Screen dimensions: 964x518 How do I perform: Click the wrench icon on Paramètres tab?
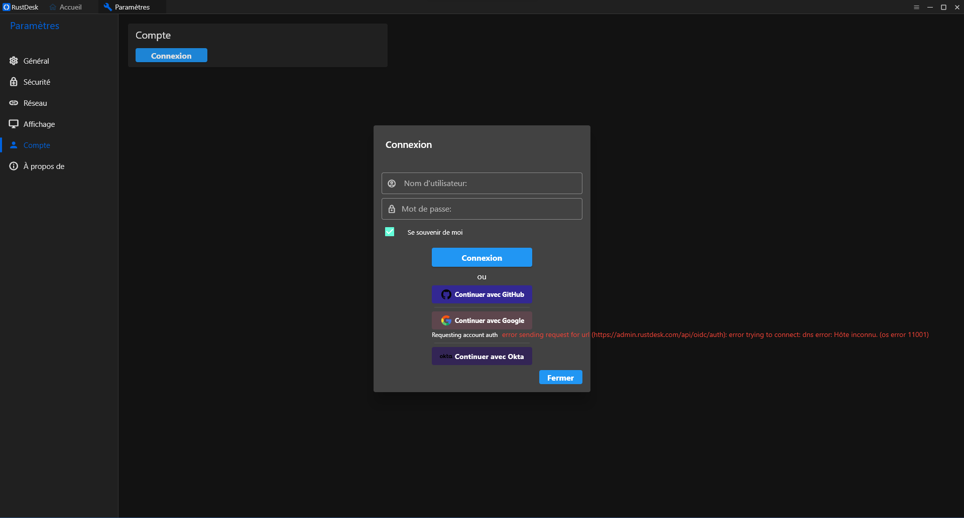pyautogui.click(x=107, y=7)
